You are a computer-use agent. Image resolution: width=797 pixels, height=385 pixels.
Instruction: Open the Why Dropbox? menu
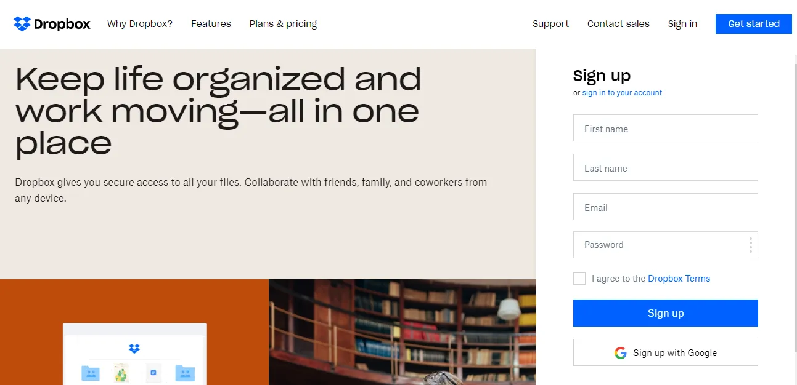[140, 24]
